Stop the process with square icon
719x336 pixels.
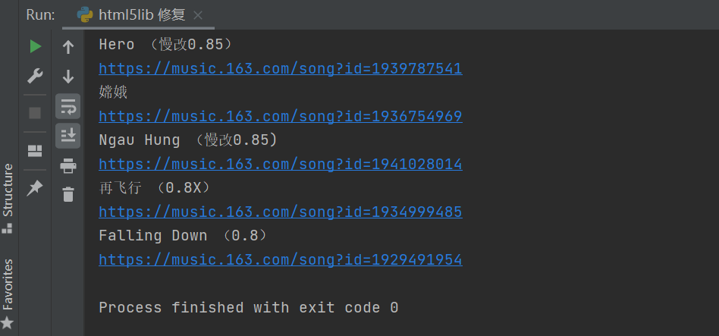35,113
